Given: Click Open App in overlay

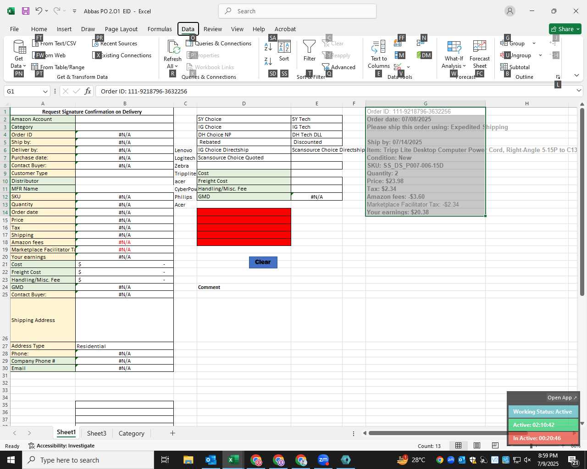Looking at the screenshot, I should tap(562, 398).
